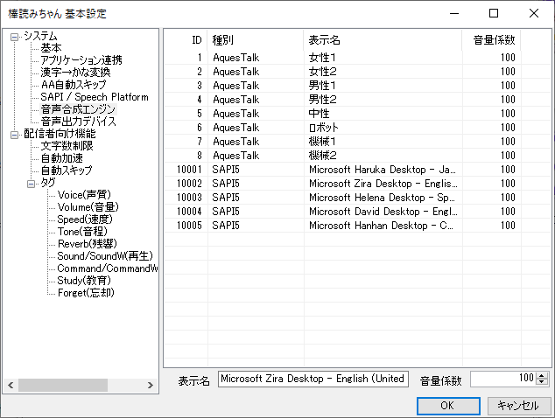This screenshot has height=418, width=555.
Task: Select Microsoft Haruka Desktop voice row
Action: [x=357, y=170]
